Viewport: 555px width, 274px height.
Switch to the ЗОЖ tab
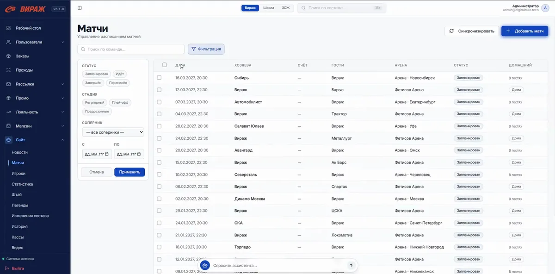[x=285, y=8]
